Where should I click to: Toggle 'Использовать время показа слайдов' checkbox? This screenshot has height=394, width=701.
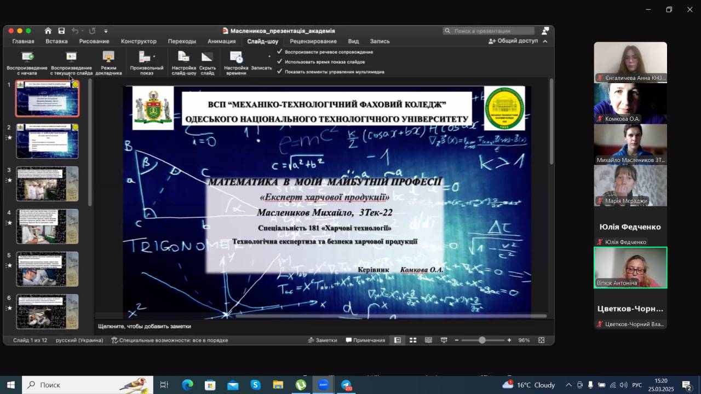point(280,62)
